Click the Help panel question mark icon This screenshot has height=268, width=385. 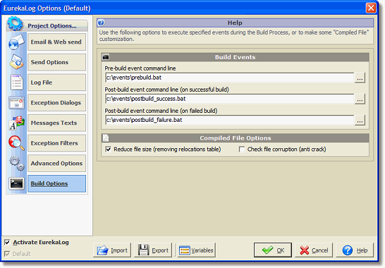[x=101, y=23]
